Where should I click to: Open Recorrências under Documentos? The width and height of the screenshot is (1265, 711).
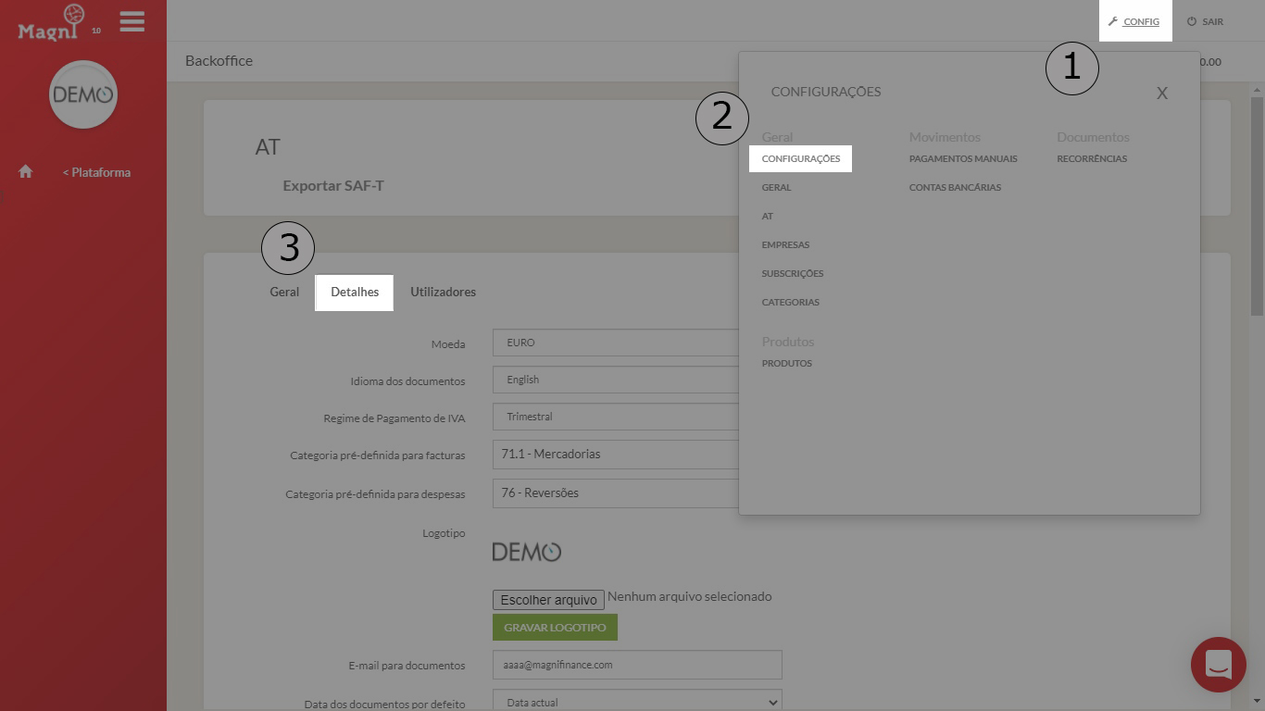tap(1092, 158)
